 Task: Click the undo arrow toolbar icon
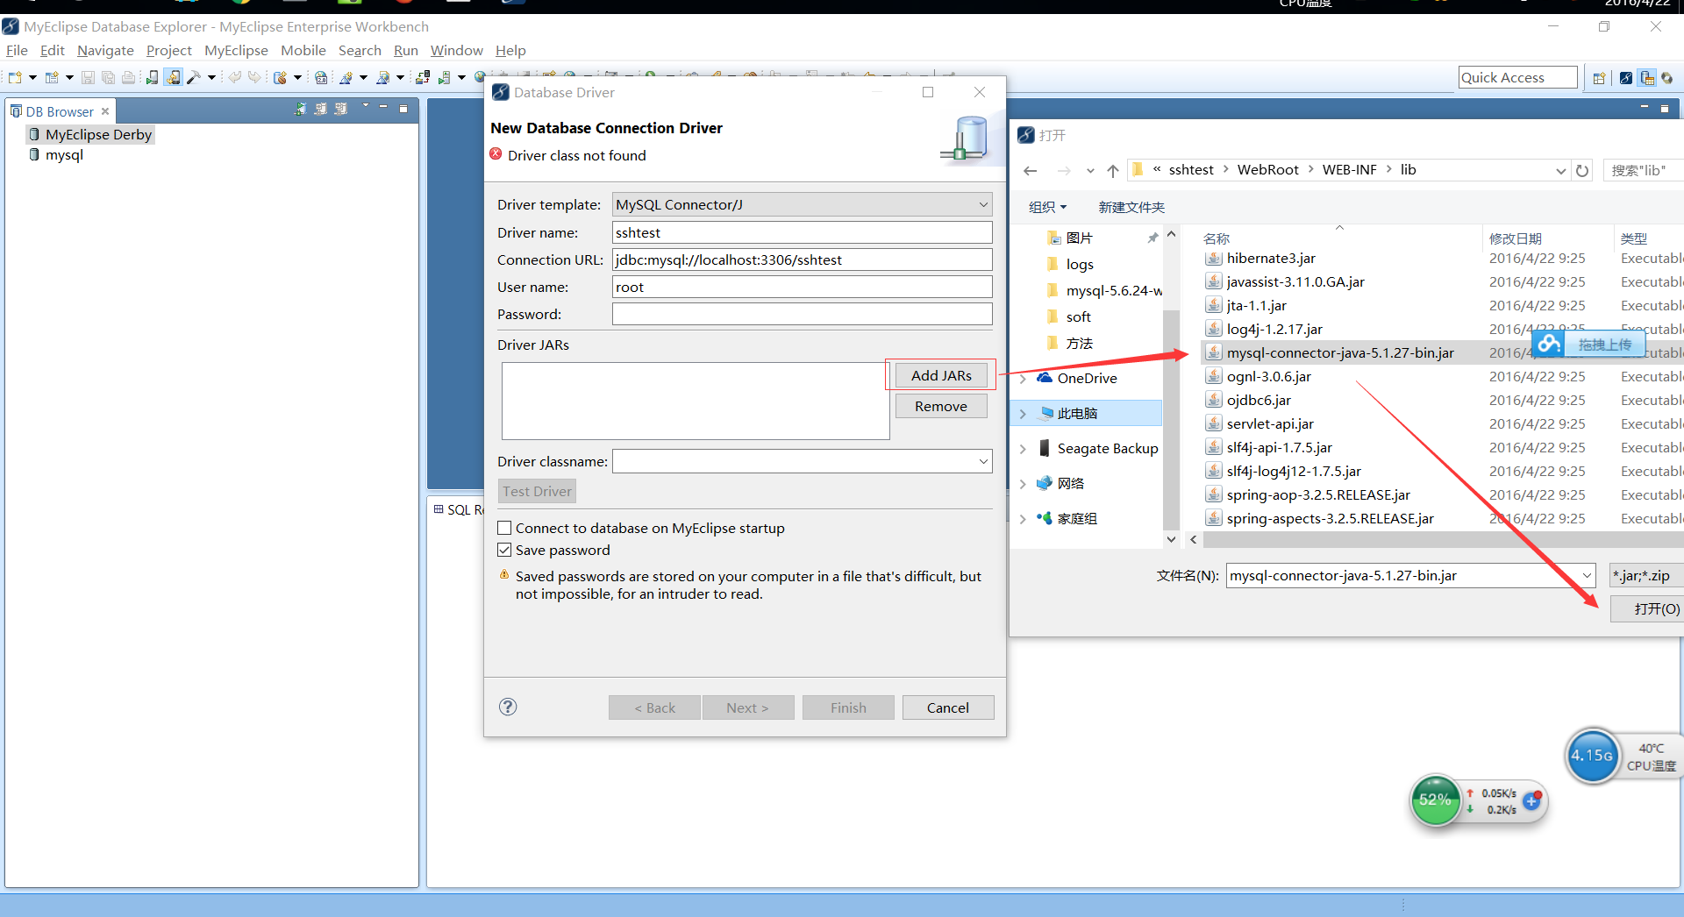point(234,78)
